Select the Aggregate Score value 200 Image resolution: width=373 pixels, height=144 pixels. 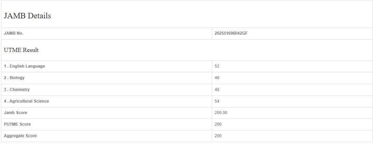point(218,136)
